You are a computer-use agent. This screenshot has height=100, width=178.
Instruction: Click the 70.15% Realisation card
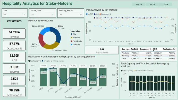click(14, 92)
